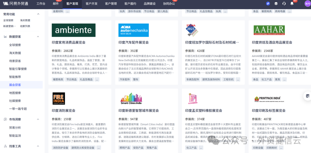
Task: Collapse the 找客工具 section
Action: (x=38, y=146)
